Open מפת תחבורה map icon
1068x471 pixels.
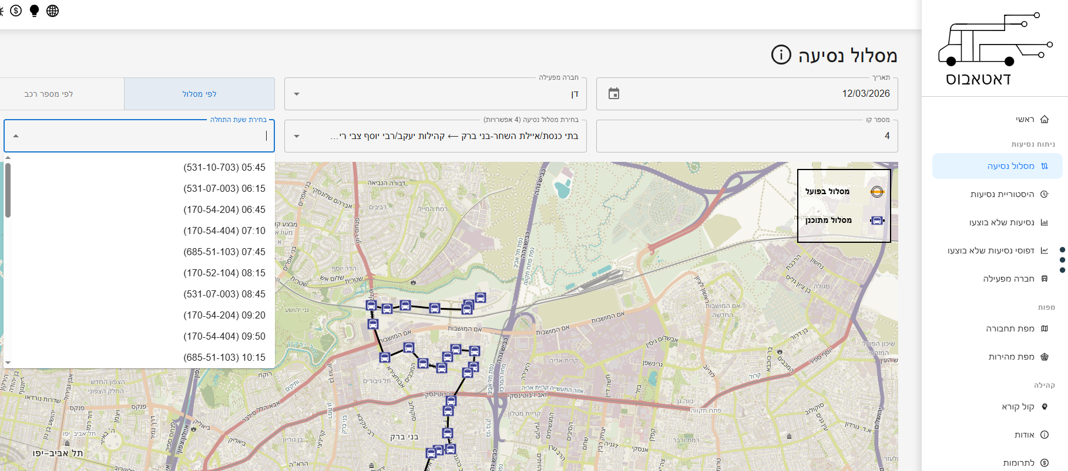(1045, 329)
